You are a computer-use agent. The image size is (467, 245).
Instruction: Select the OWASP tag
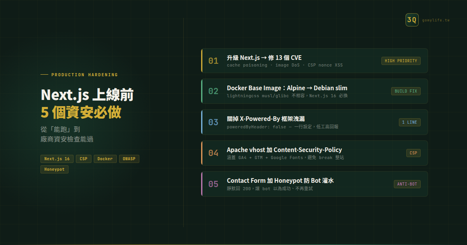click(x=129, y=159)
